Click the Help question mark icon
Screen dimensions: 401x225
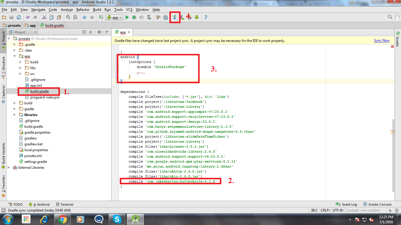205,17
